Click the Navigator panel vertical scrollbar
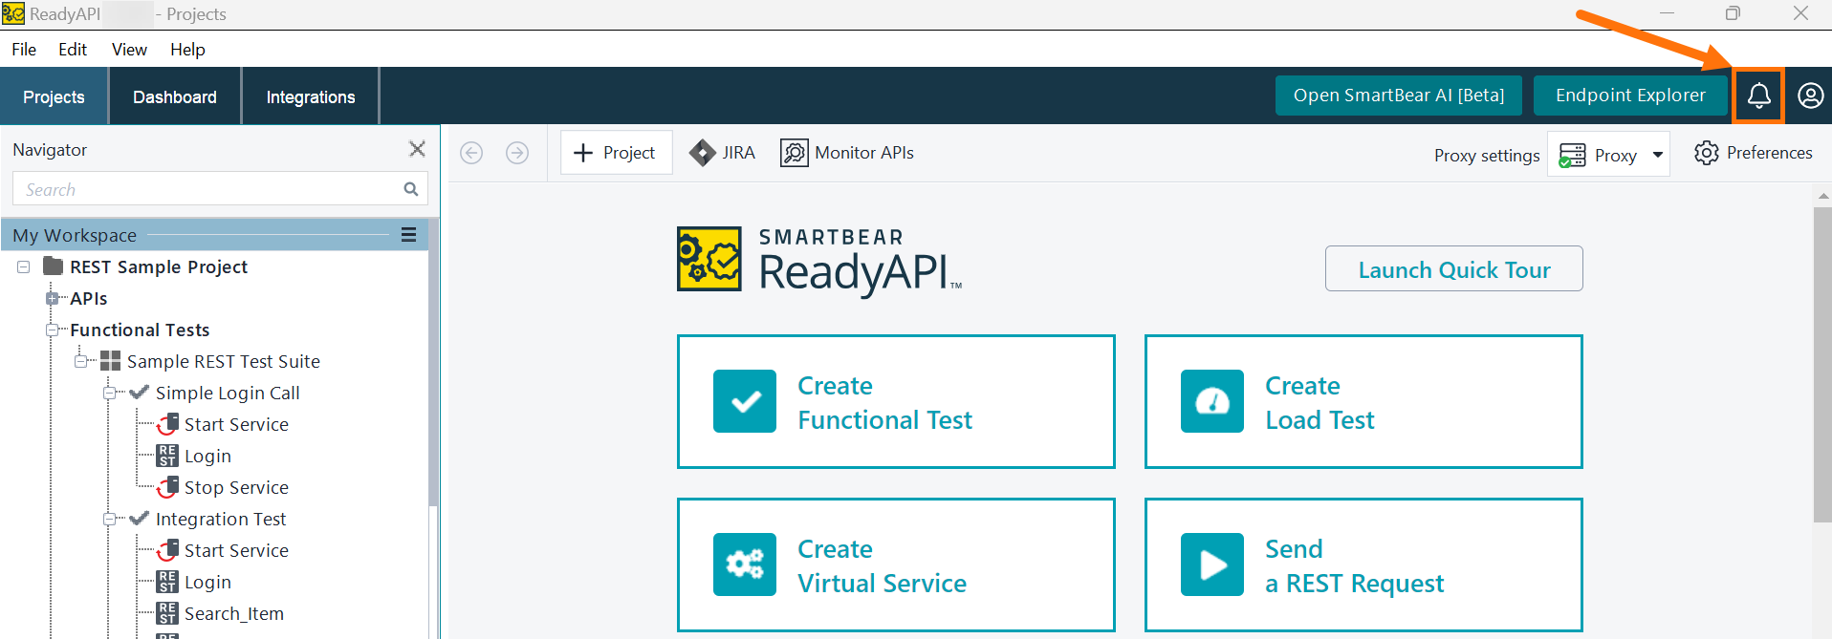 [433, 363]
